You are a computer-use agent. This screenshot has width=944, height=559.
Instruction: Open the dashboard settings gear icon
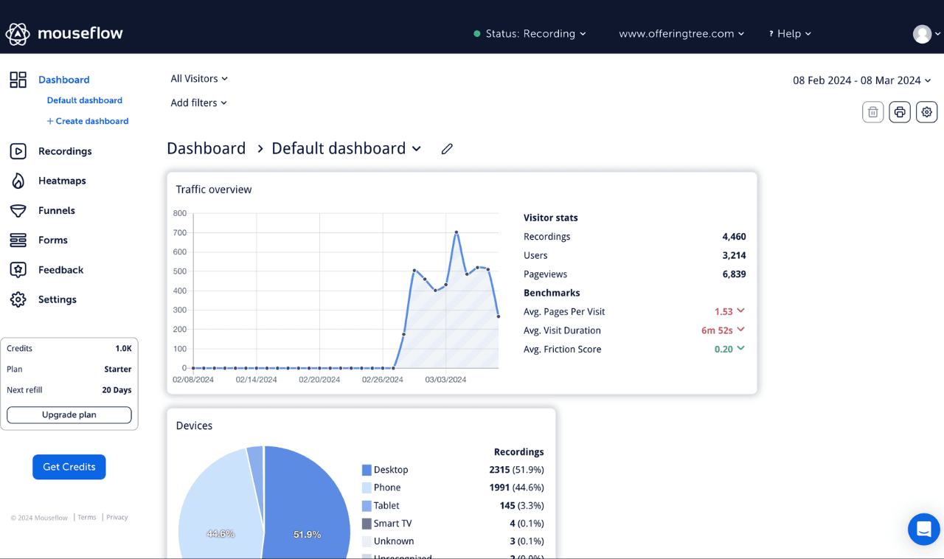pos(926,111)
